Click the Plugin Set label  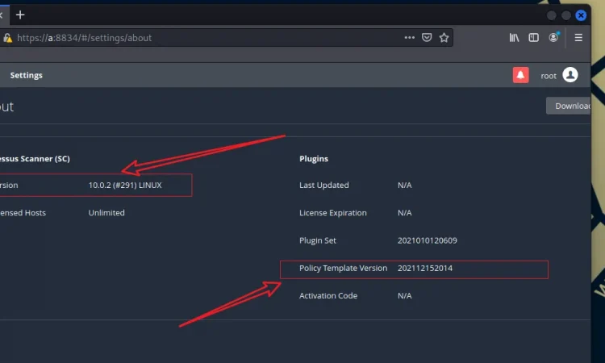click(318, 240)
